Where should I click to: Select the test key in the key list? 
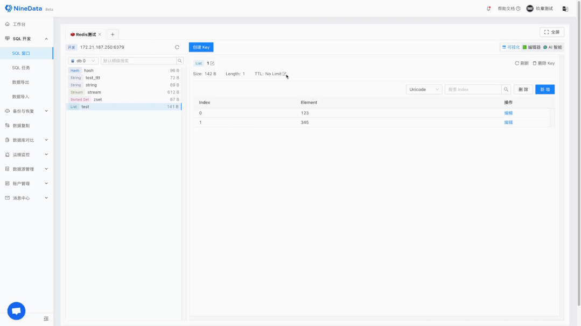coord(84,106)
